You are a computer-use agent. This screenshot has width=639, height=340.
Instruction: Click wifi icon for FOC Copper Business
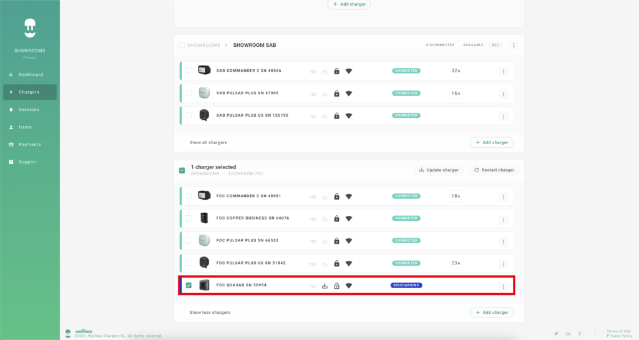click(349, 218)
